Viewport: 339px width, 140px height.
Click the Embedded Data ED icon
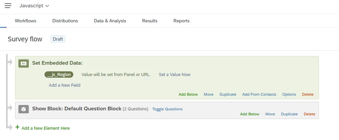pyautogui.click(x=23, y=64)
